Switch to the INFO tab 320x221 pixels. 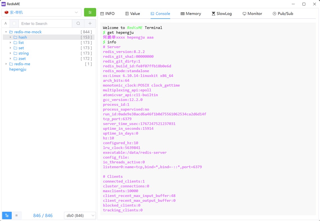108,13
